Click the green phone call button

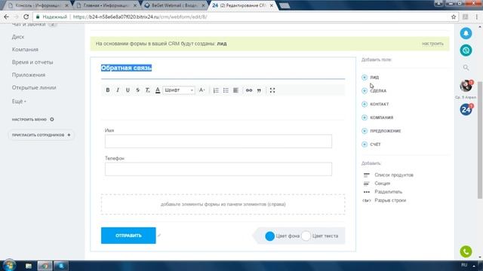[x=466, y=251]
